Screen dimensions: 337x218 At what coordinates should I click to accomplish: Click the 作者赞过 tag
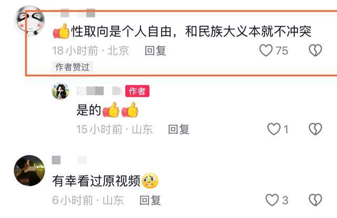coord(72,67)
